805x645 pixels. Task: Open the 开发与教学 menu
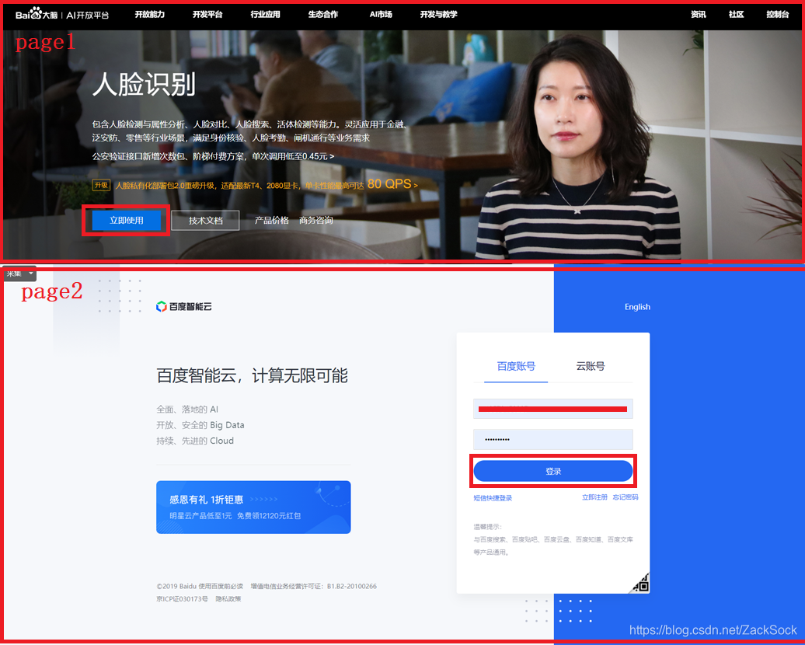tap(438, 15)
